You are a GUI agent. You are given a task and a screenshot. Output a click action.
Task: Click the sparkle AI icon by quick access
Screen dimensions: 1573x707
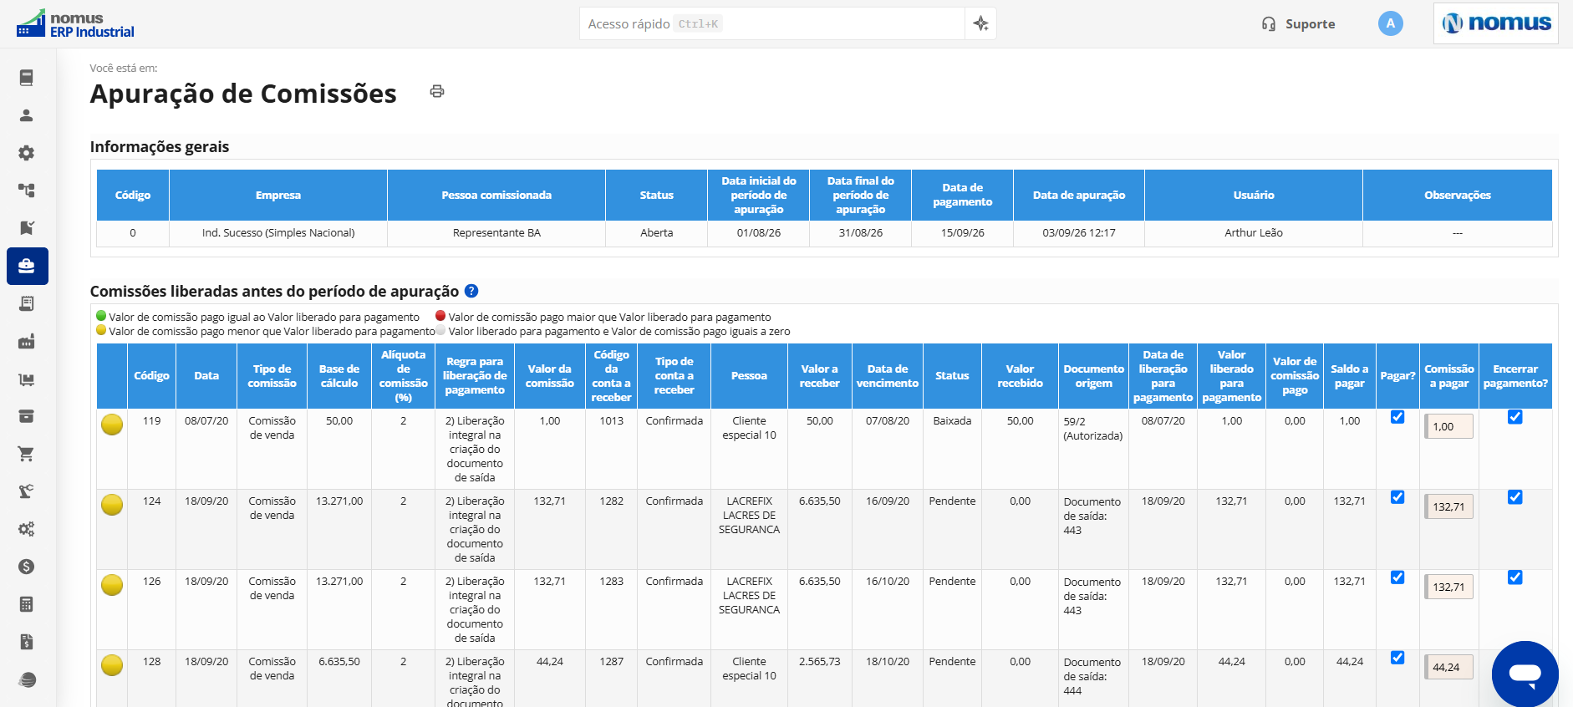(980, 23)
